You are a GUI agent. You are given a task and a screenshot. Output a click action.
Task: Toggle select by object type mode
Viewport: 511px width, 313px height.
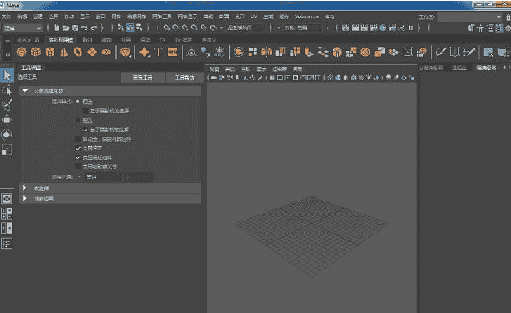click(130, 28)
